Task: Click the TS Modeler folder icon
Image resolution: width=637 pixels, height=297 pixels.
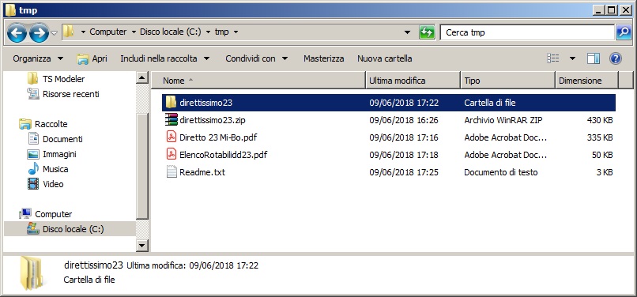Action: [x=33, y=79]
